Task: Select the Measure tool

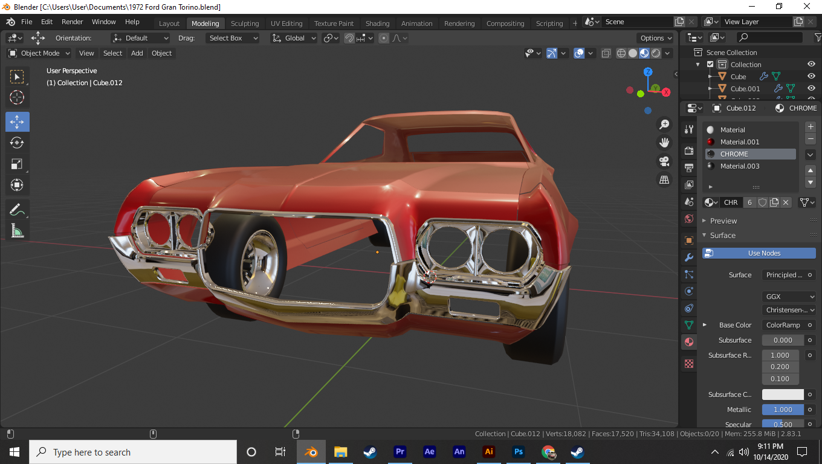Action: [x=17, y=231]
